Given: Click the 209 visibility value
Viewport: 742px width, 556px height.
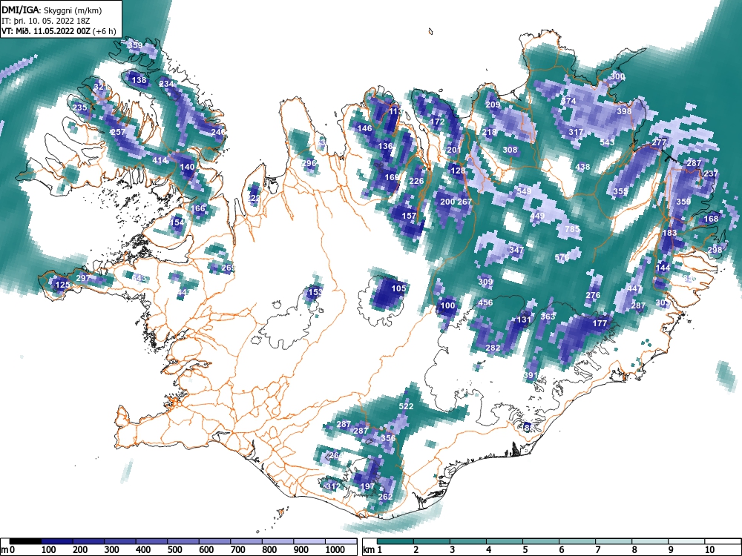Looking at the screenshot, I should click(x=493, y=105).
